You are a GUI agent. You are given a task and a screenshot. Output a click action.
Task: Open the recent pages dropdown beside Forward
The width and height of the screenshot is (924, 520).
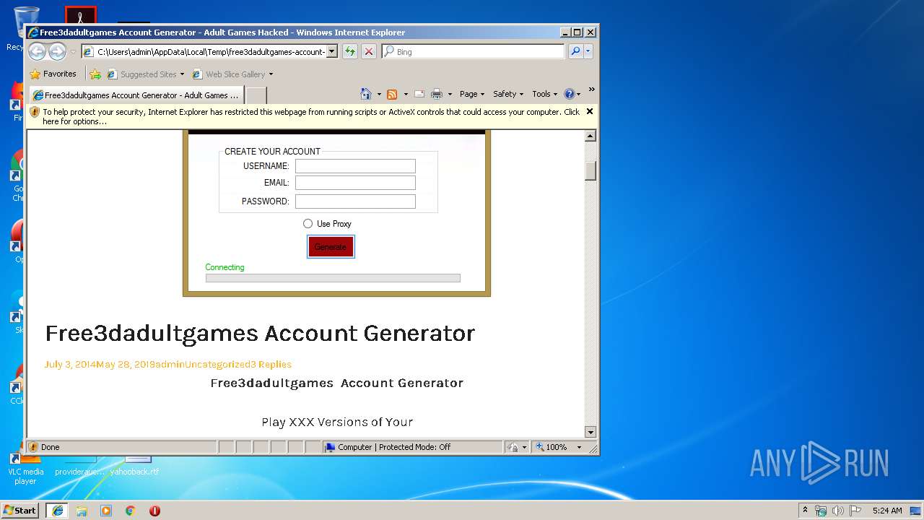(x=73, y=52)
